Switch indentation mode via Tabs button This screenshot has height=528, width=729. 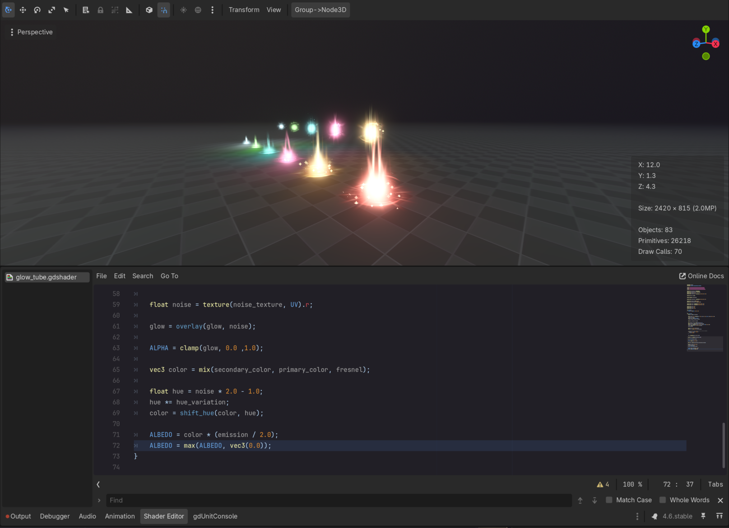click(x=715, y=484)
